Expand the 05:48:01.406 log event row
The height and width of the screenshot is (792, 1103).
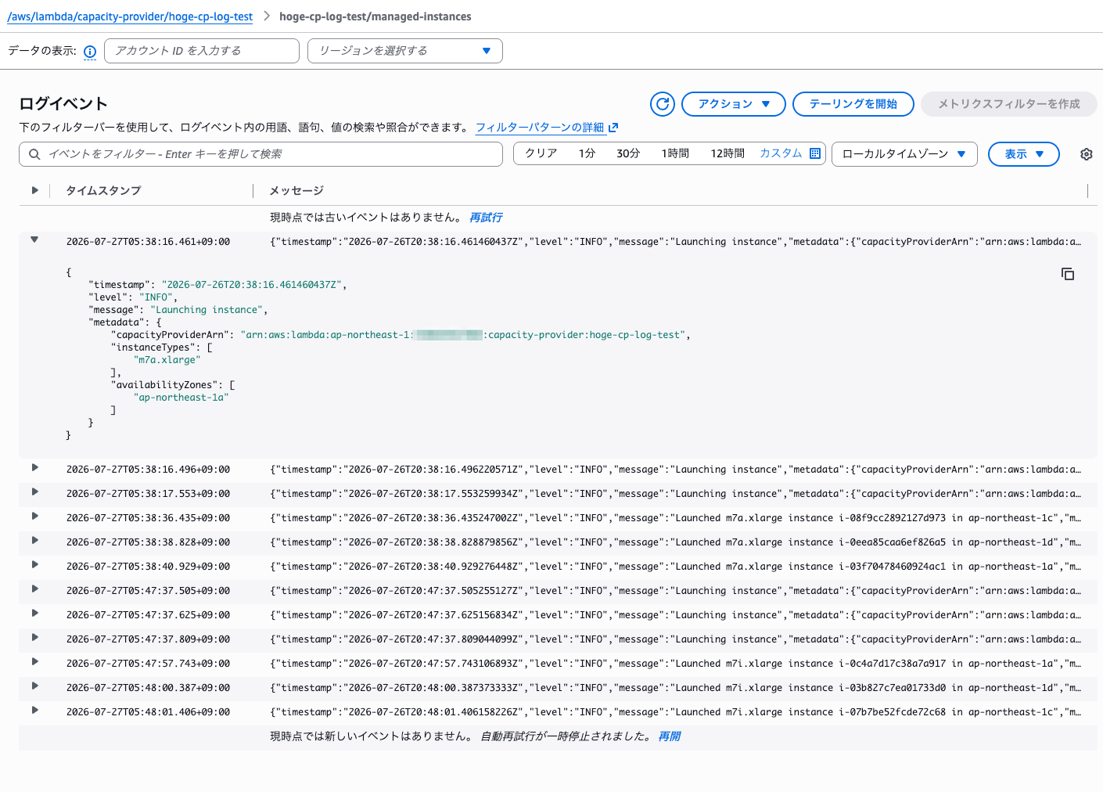tap(34, 710)
